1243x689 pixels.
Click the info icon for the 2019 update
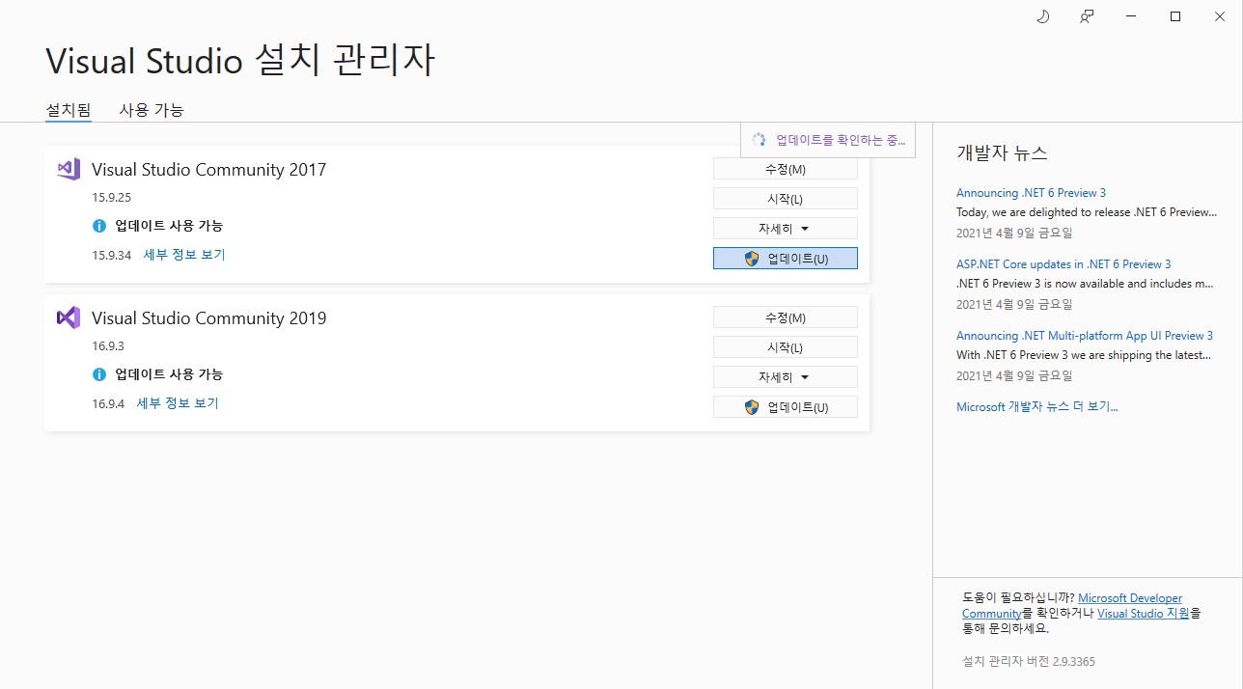tap(98, 374)
